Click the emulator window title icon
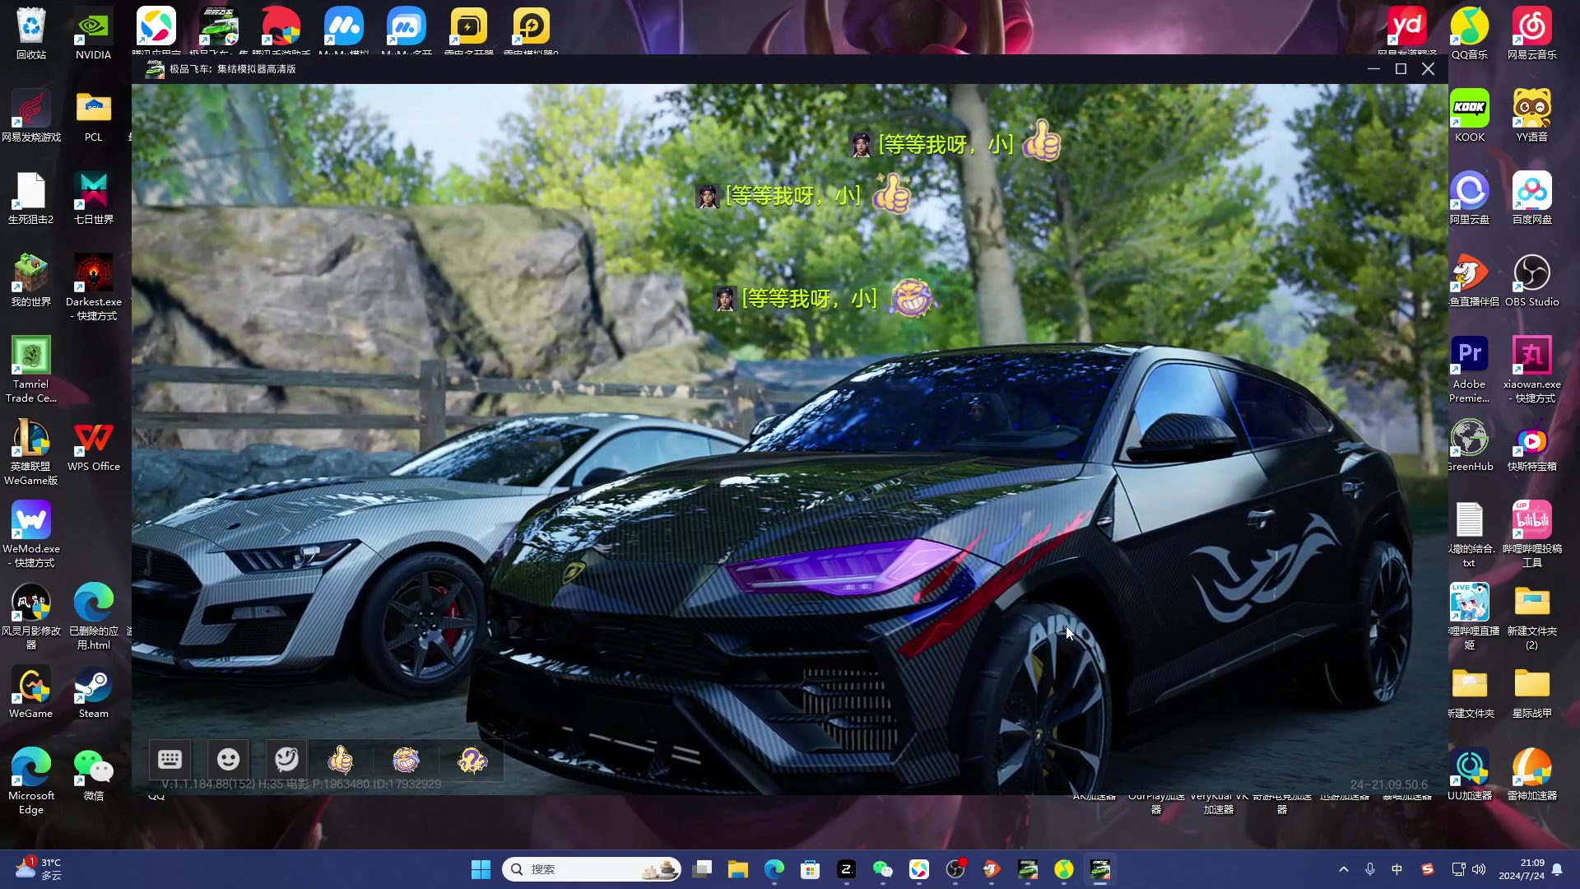 [155, 69]
